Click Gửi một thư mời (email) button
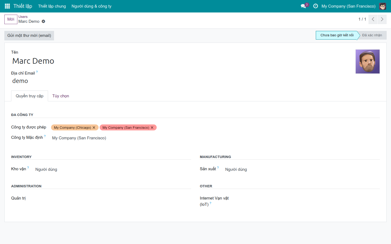Image resolution: width=391 pixels, height=244 pixels. point(29,36)
